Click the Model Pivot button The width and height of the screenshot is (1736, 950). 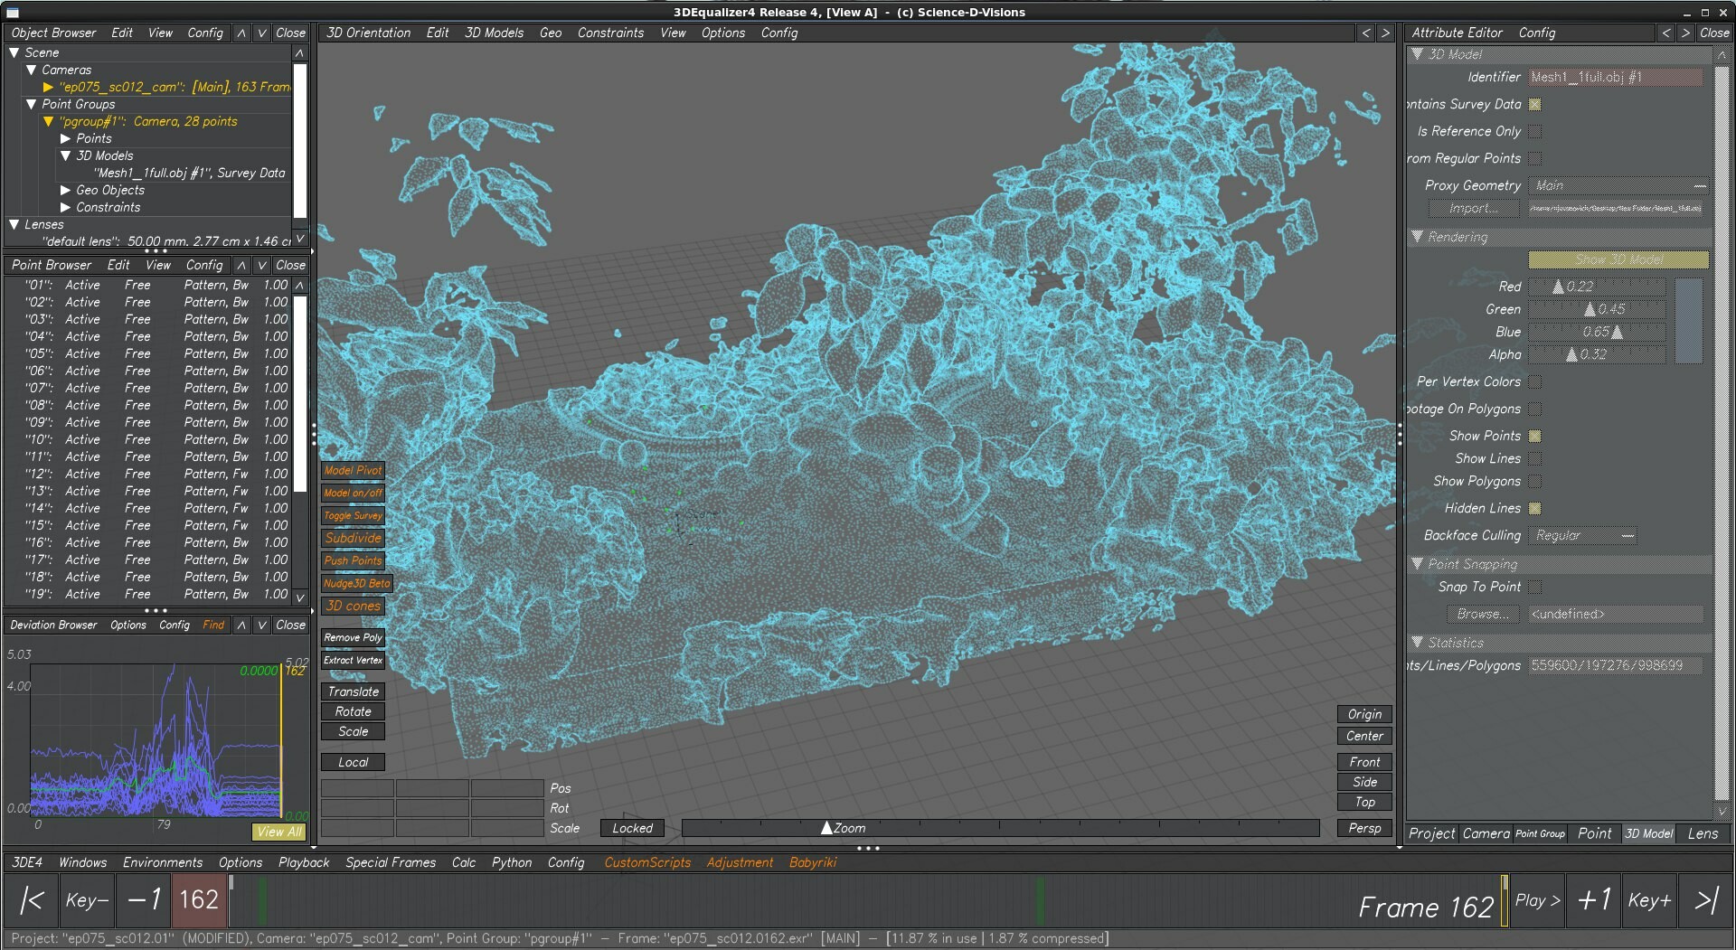click(x=353, y=470)
